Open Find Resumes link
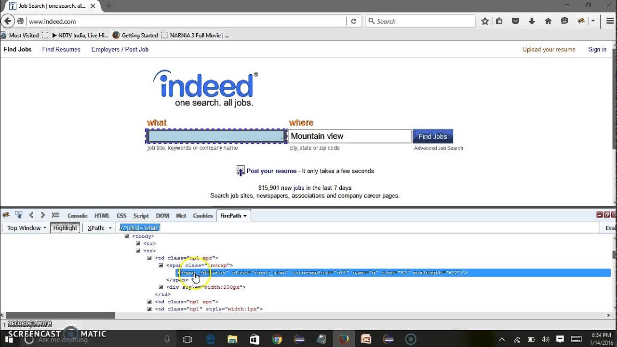617x347 pixels. [61, 49]
